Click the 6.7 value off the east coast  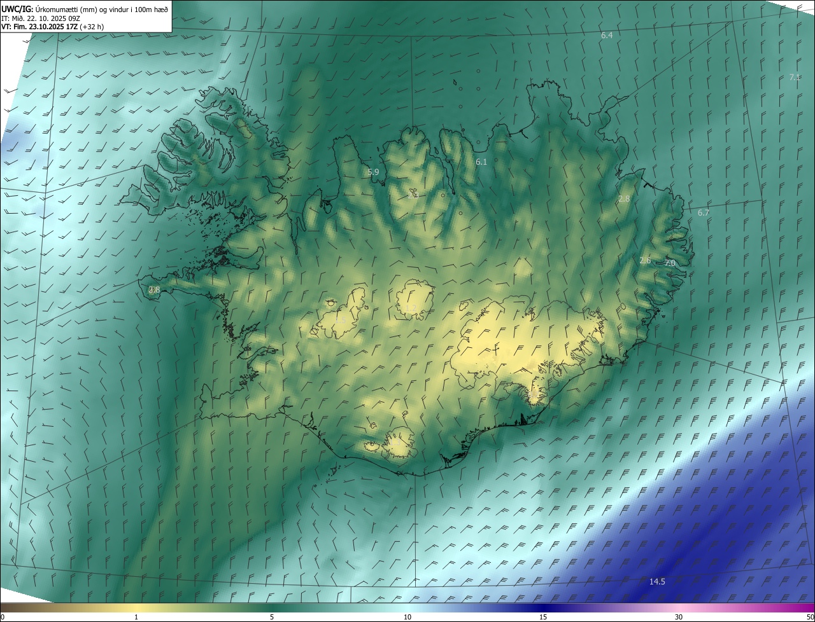point(703,212)
